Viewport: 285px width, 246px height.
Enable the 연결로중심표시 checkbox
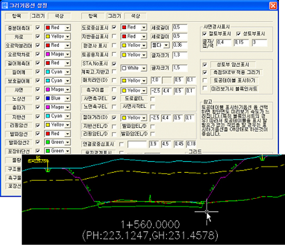click(122, 144)
